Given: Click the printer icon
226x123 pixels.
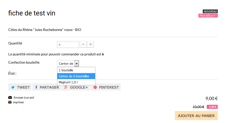Looking at the screenshot, I should 10,102.
